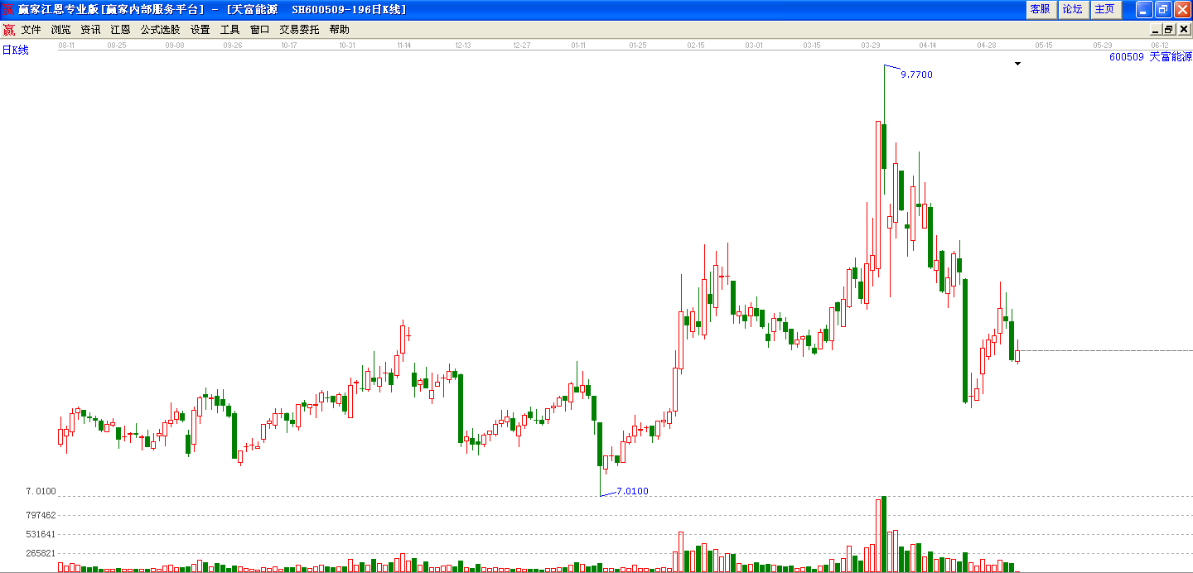Open the 论坛 forum button
Viewport: 1193px width, 573px height.
tap(1072, 9)
